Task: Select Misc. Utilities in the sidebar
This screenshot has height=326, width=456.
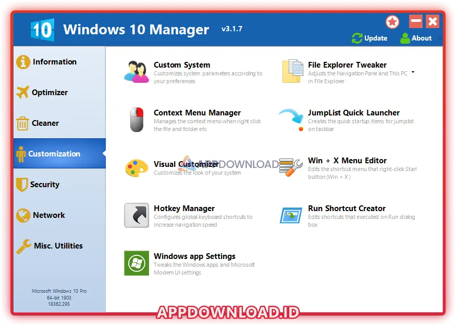Action: tap(58, 246)
